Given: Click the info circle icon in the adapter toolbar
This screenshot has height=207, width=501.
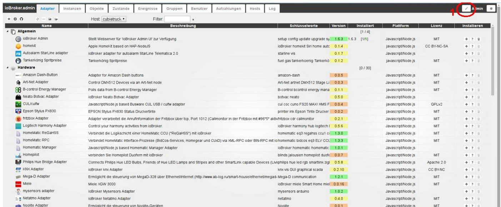Looking at the screenshot, I should (x=15, y=19).
